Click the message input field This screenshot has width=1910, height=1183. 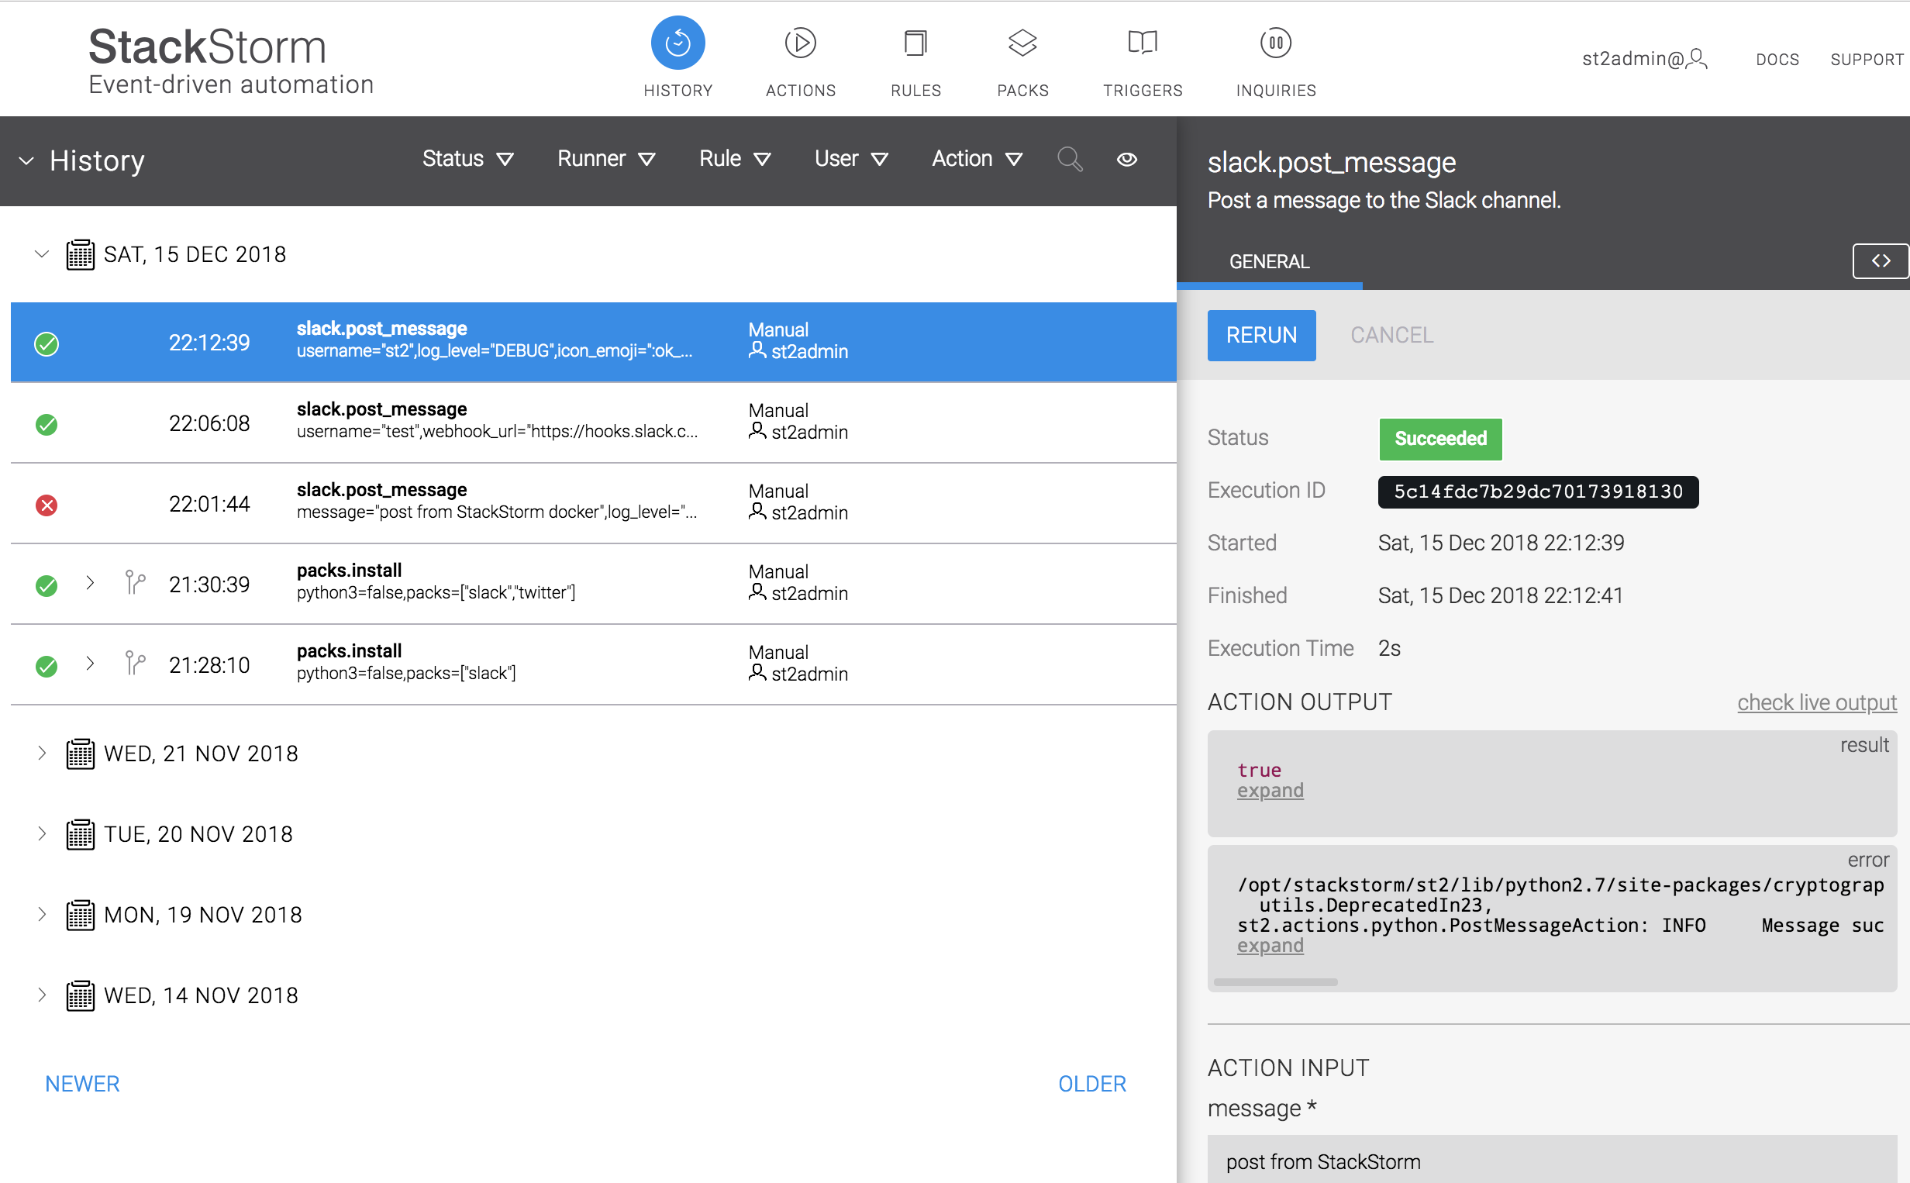coord(1552,1161)
